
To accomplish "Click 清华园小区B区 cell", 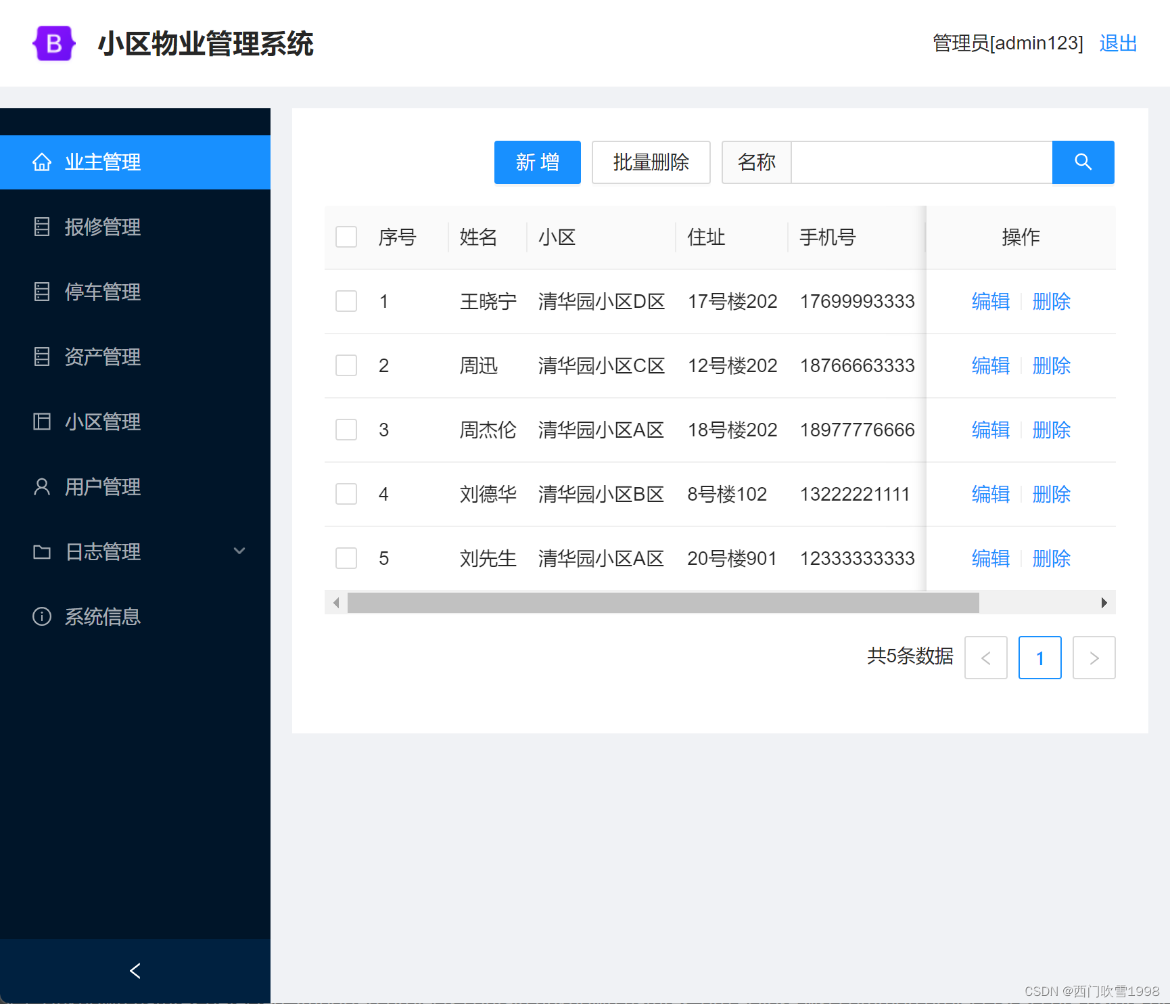I will [601, 494].
